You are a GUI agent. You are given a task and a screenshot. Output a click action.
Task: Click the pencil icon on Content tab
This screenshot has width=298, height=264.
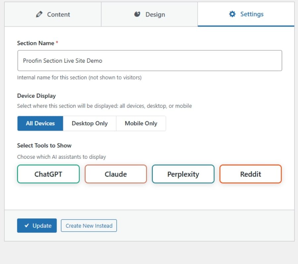tap(39, 15)
